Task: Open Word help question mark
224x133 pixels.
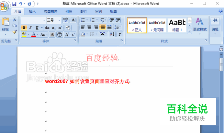Action: pos(220,11)
